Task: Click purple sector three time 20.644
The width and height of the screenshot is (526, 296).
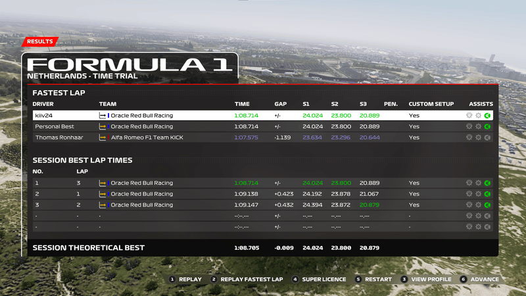Action: 370,137
